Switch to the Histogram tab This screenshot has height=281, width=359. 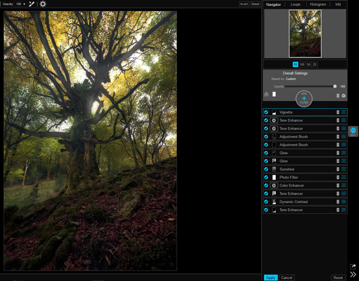point(318,4)
